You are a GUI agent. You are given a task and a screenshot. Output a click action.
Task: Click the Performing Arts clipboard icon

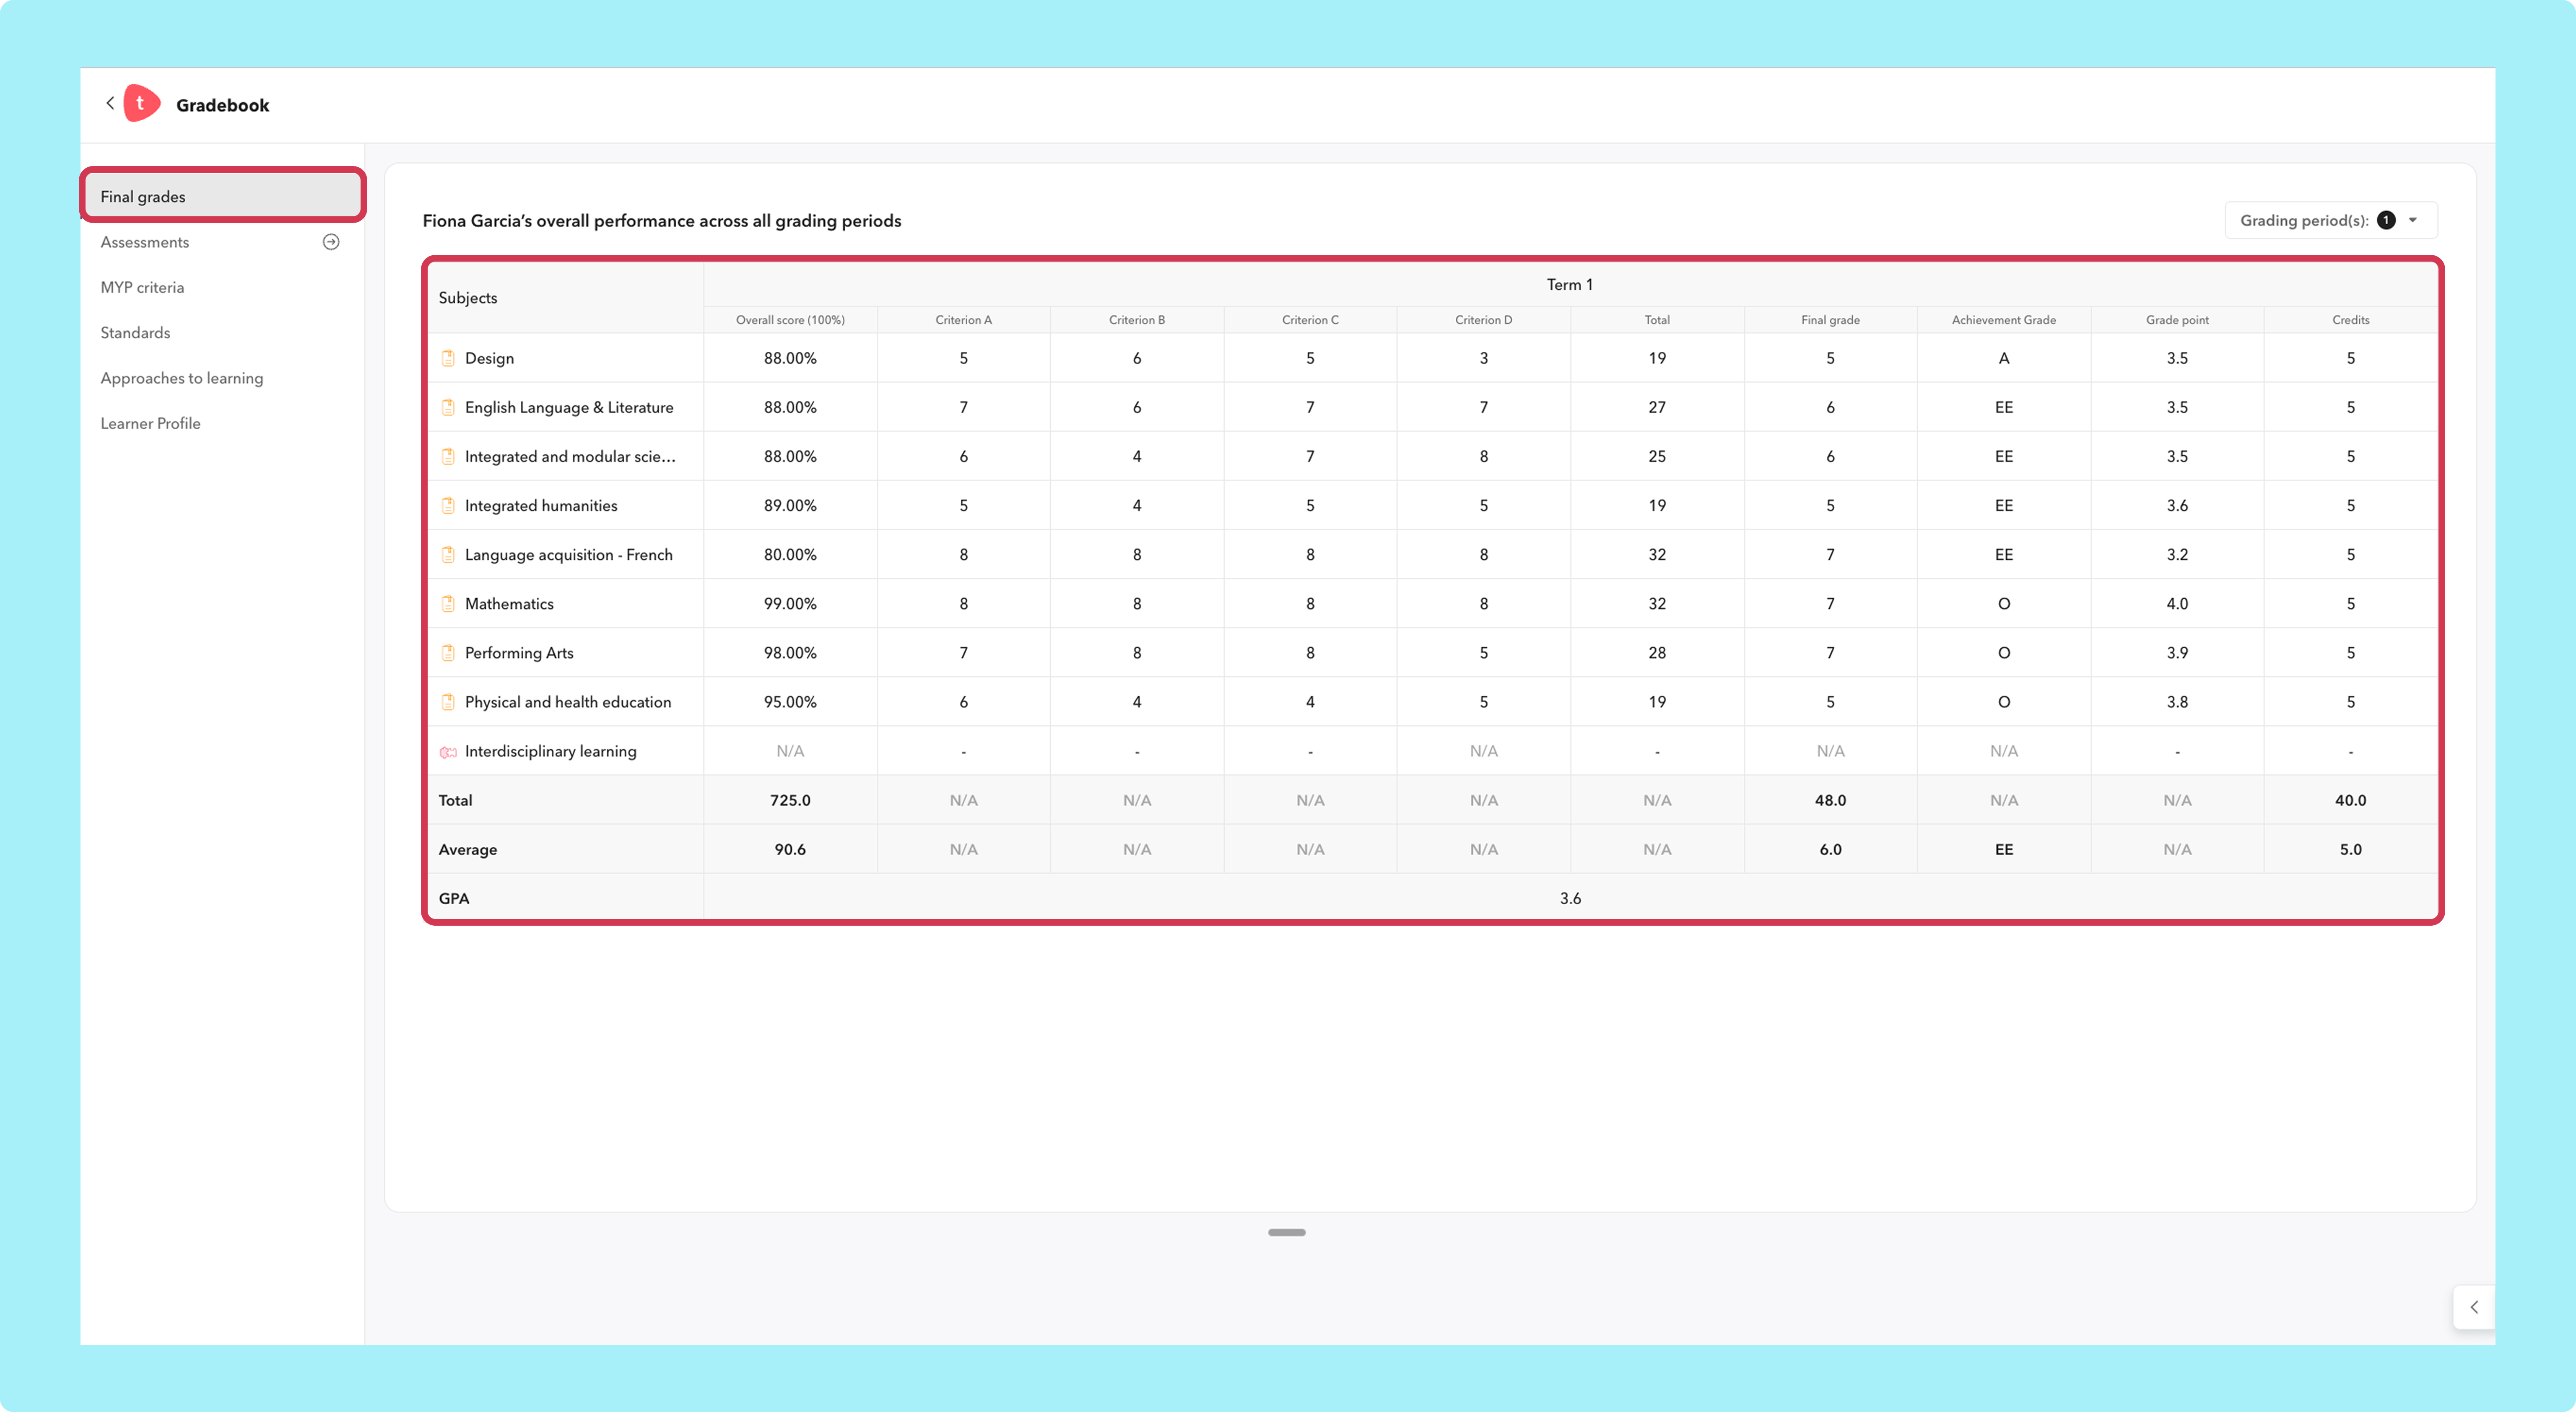(448, 653)
